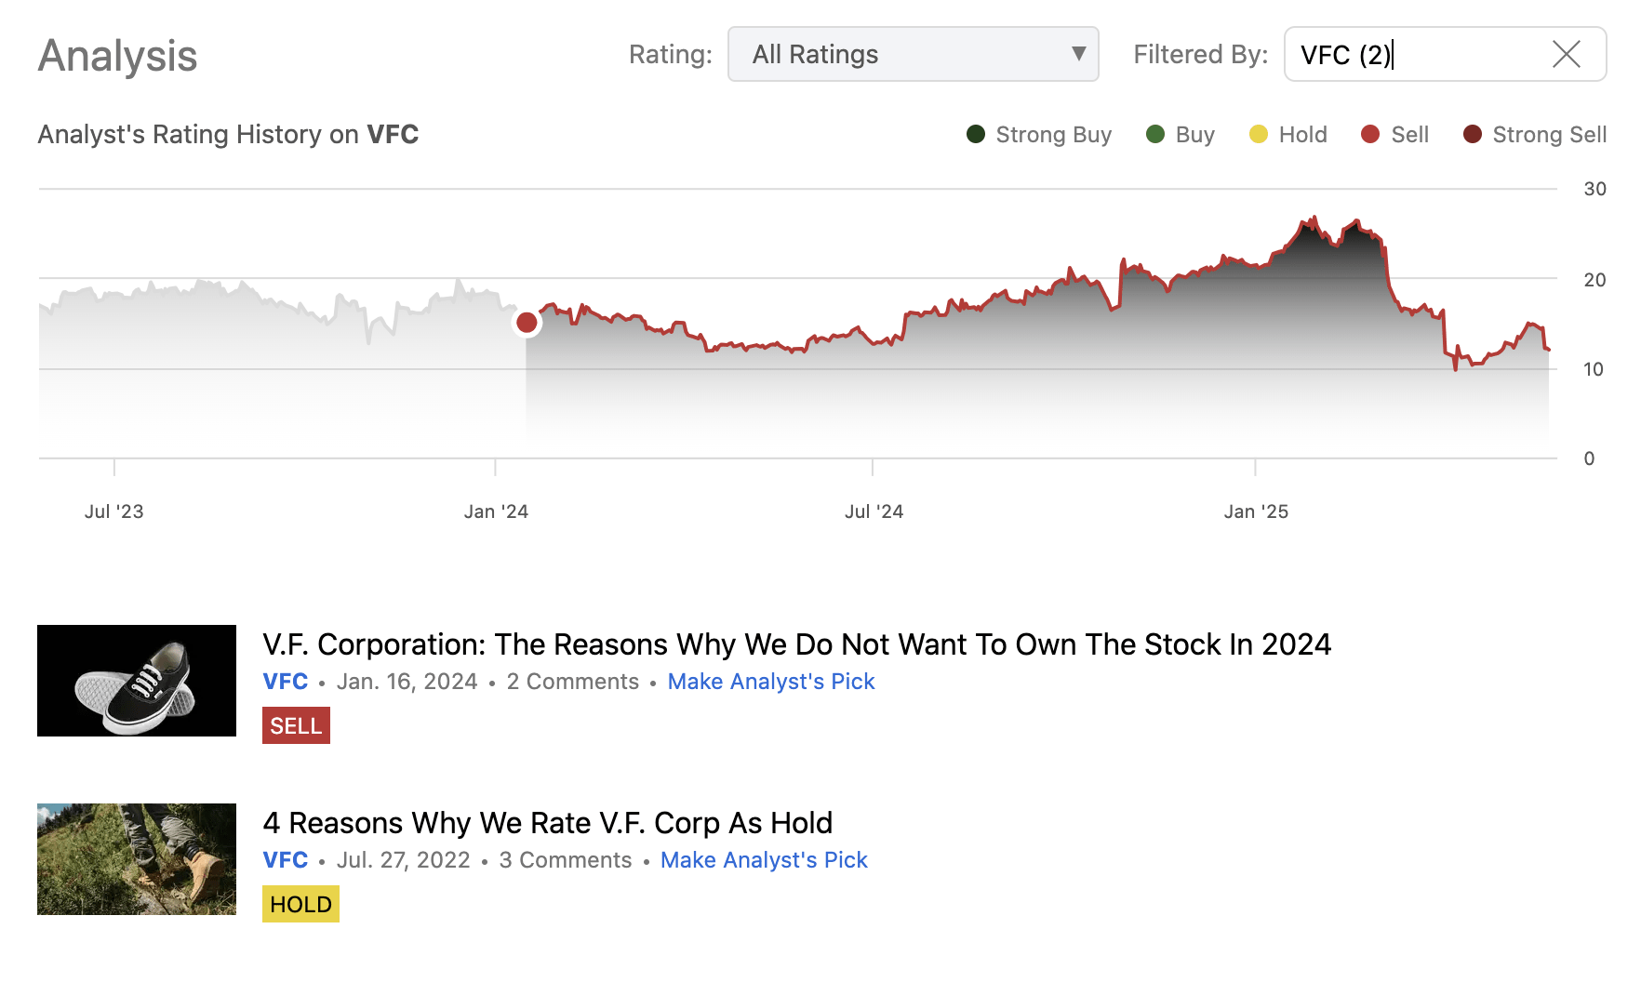
Task: Click the Strong Sell legend dot
Action: [1473, 134]
